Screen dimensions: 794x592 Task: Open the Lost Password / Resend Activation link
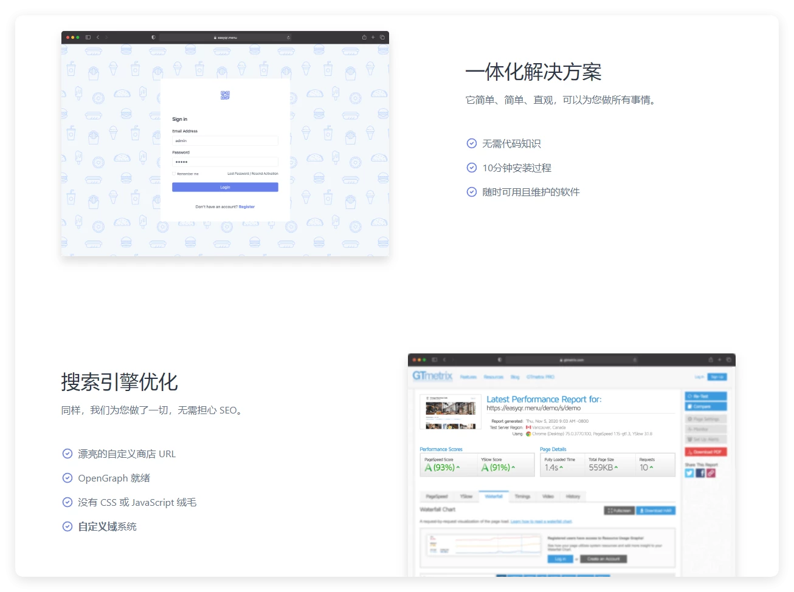point(253,174)
